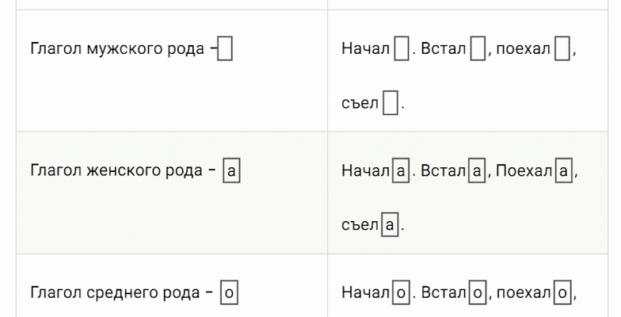Click the empty box after 'Глагол мужского рода'
The image size is (621, 317).
click(x=225, y=50)
